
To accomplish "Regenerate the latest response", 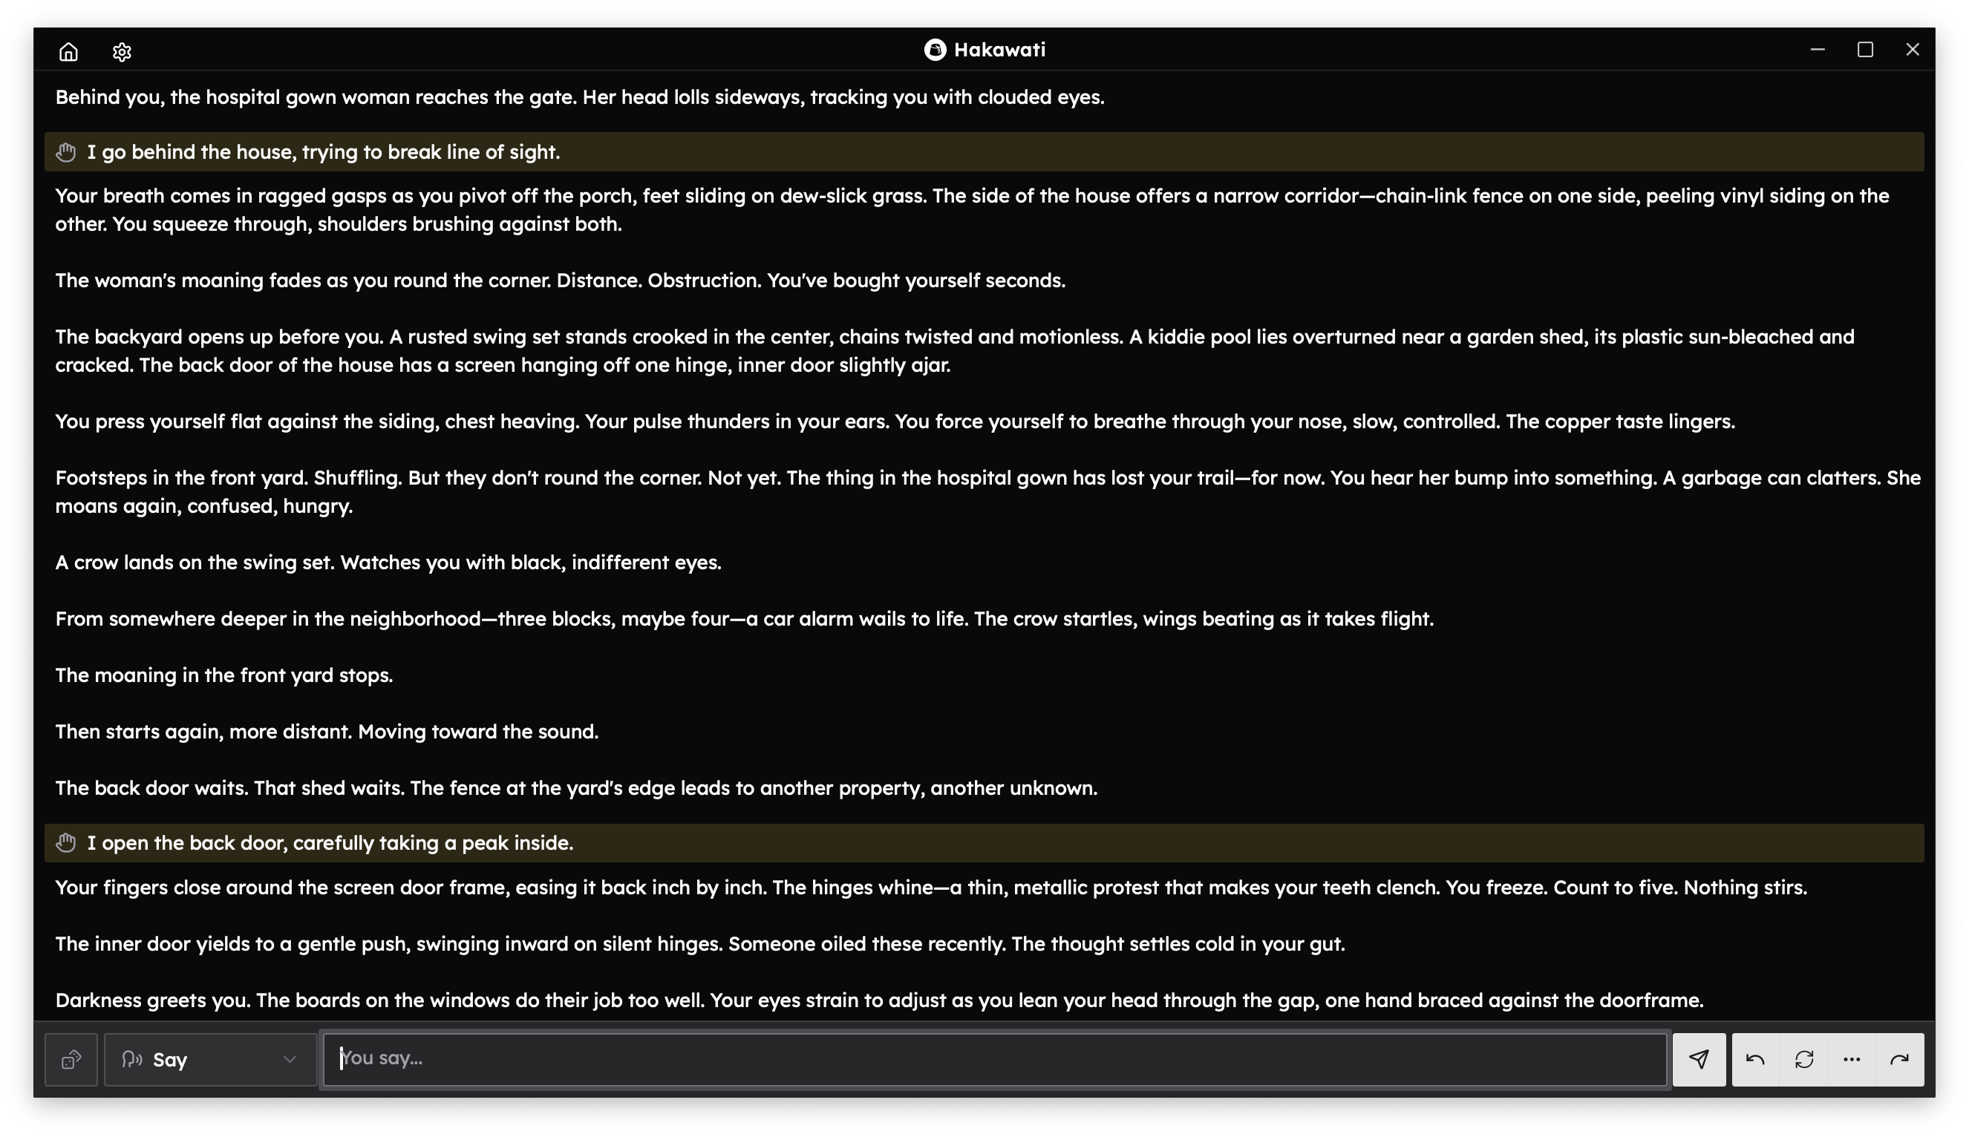I will pyautogui.click(x=1803, y=1060).
